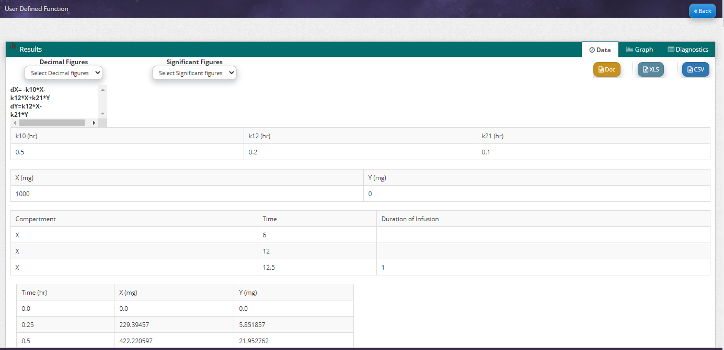Select the Data tab

[600, 50]
